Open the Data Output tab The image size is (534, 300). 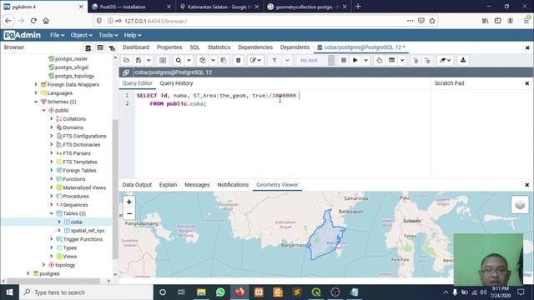[137, 185]
